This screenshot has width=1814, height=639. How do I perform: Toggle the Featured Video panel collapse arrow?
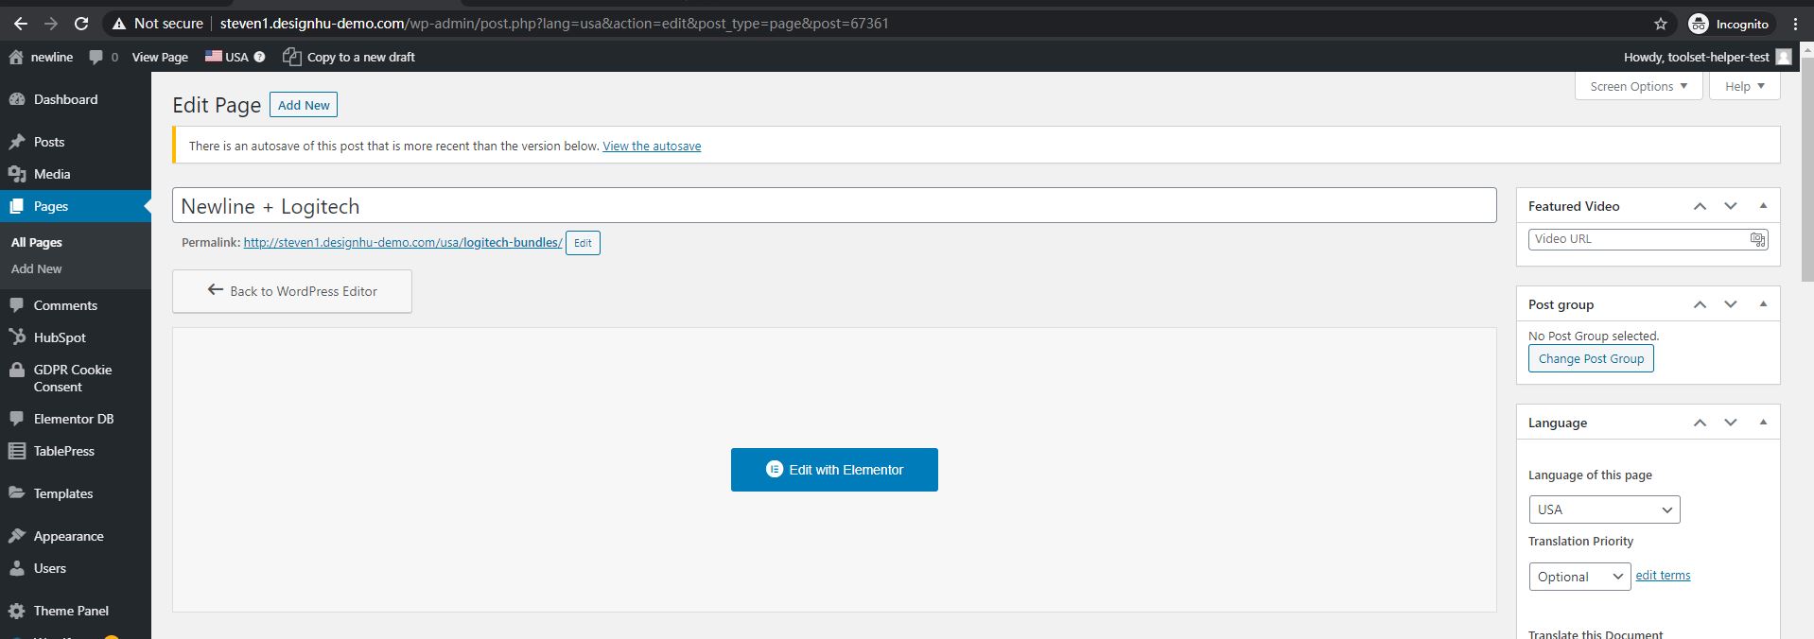(1763, 206)
